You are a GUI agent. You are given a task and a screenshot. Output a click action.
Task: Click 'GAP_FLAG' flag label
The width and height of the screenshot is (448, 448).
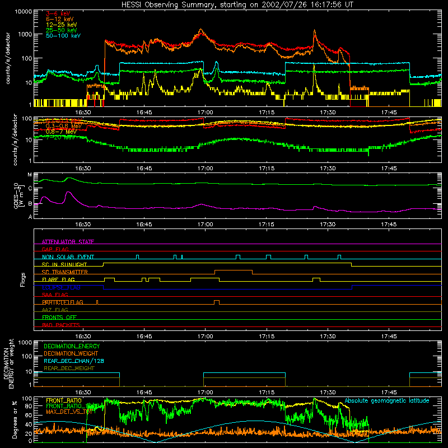[55, 249]
